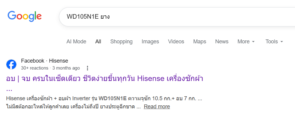This screenshot has height=121, width=295.
Task: Show News results
Action: 222,42
